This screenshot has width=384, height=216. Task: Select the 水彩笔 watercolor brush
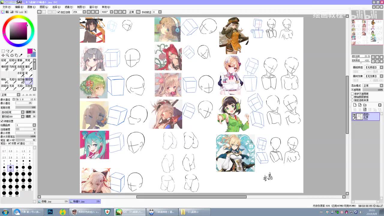(x=21, y=74)
